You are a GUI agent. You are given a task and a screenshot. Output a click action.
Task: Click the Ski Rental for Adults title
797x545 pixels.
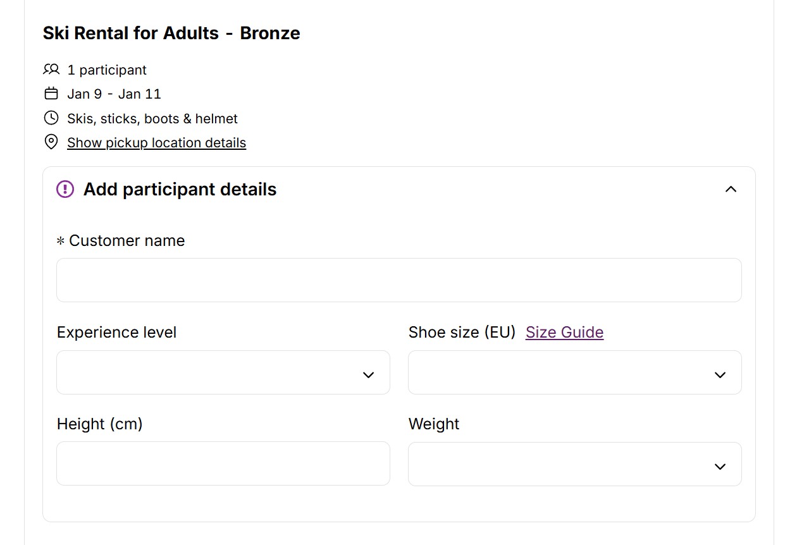171,33
